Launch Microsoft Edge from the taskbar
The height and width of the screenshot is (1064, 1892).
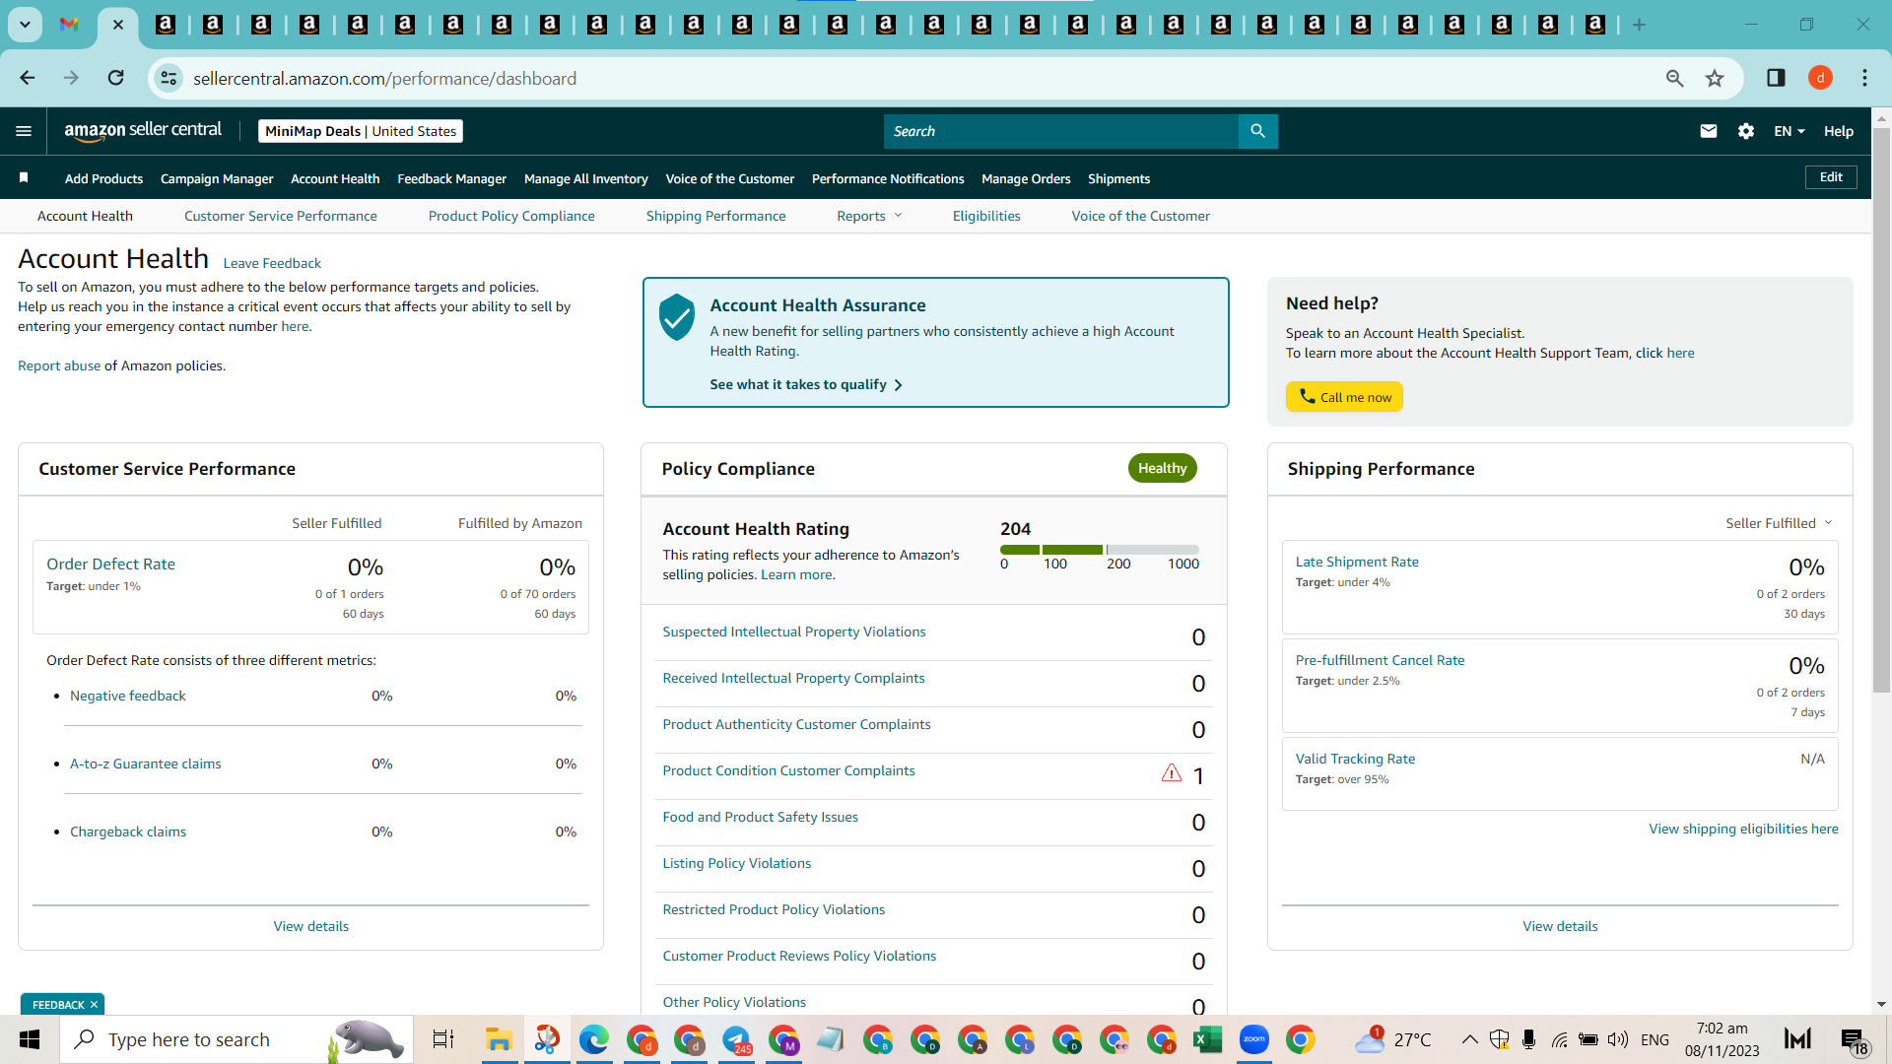coord(594,1039)
